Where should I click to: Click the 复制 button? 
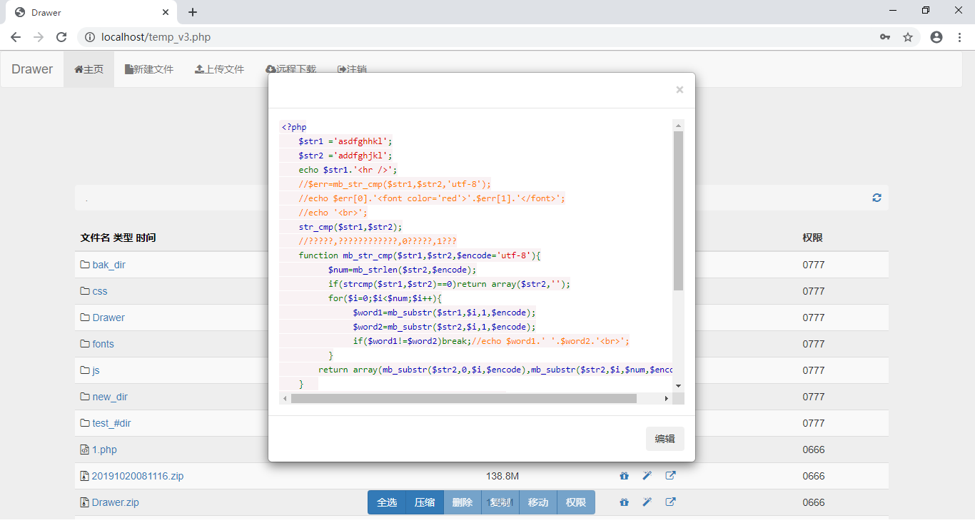pyautogui.click(x=500, y=502)
